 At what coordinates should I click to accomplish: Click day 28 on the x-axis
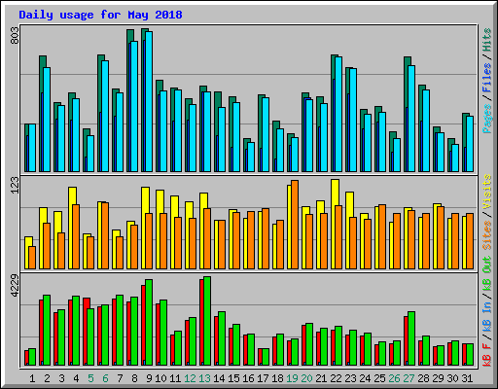coord(423,378)
